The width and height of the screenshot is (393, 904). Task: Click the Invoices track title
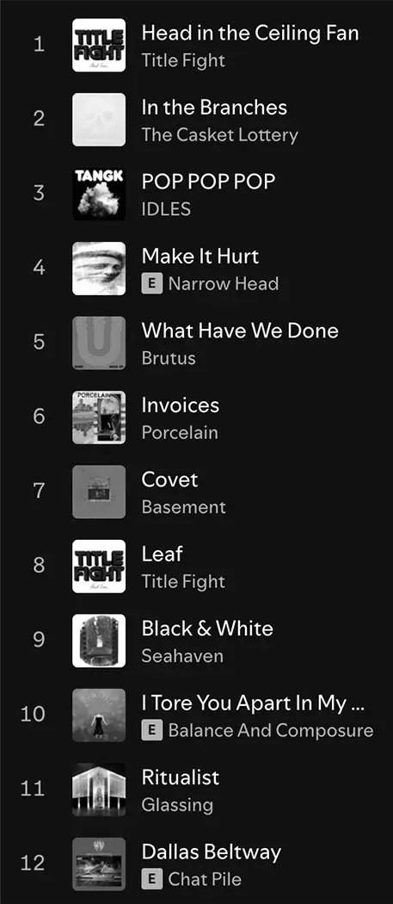(x=181, y=405)
